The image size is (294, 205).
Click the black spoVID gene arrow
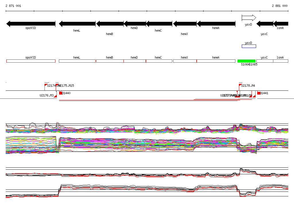coord(31,24)
